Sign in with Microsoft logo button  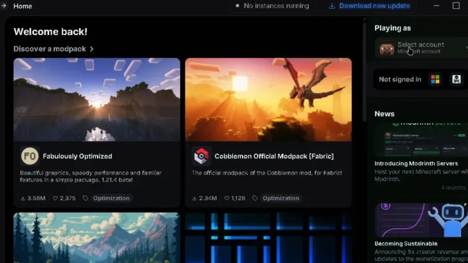point(435,79)
